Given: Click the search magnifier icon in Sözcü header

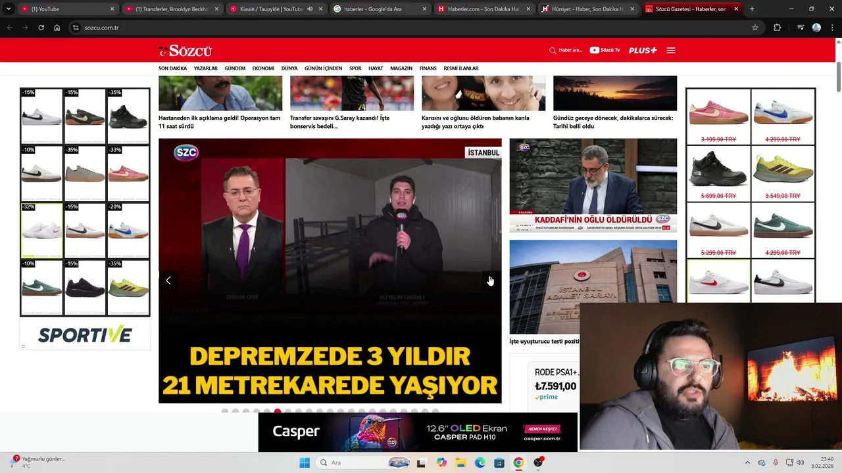Looking at the screenshot, I should point(553,51).
